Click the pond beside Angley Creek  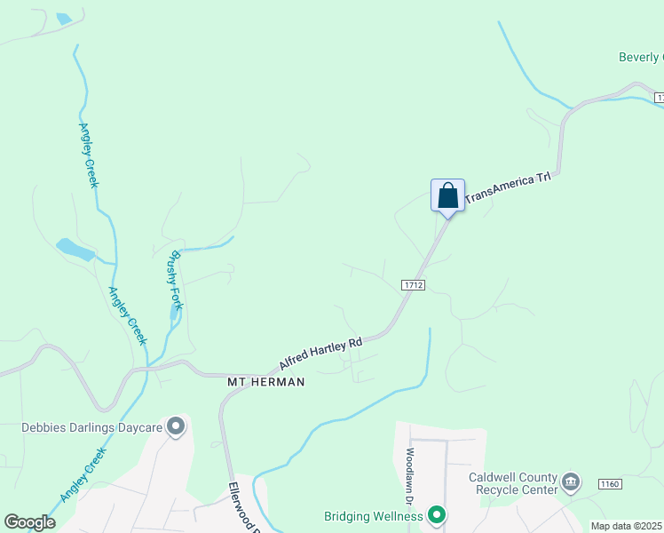click(75, 250)
